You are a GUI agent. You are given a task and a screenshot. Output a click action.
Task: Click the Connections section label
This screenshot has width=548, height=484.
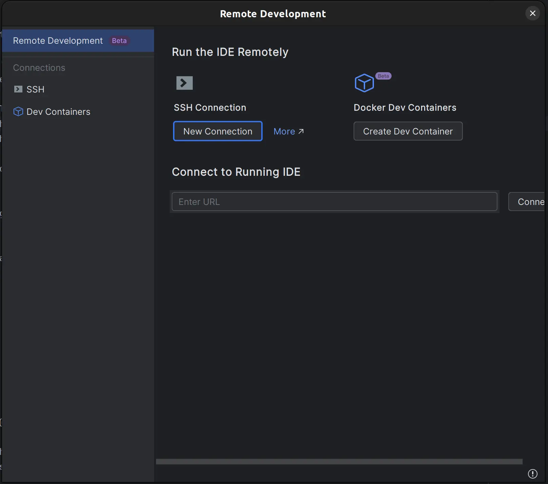click(x=39, y=68)
